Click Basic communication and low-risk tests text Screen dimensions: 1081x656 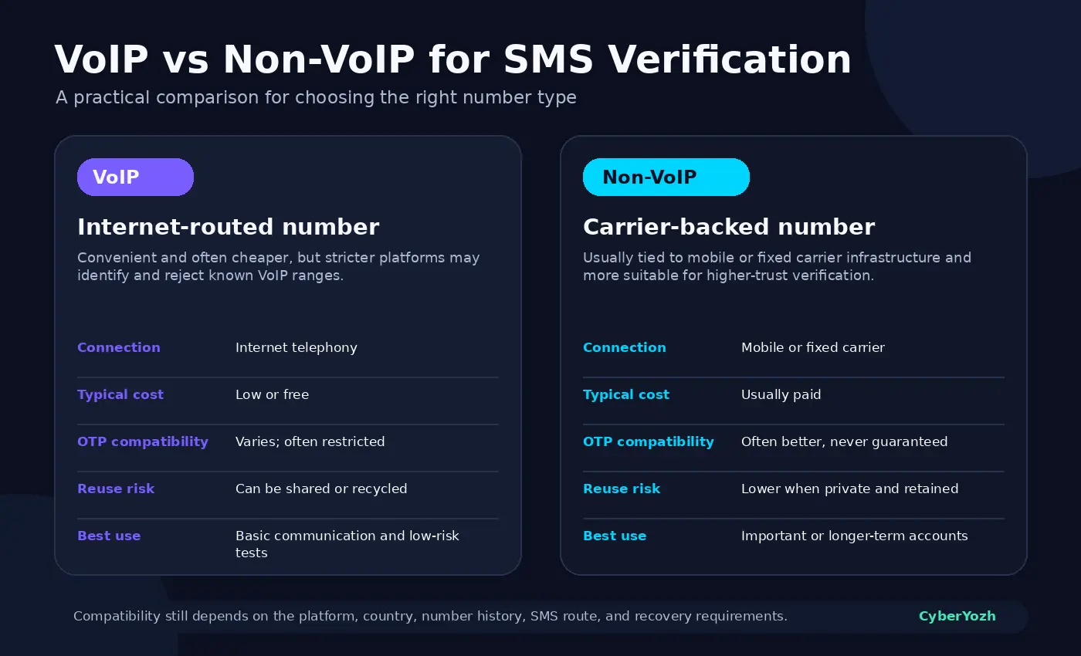347,544
